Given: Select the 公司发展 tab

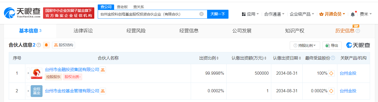Looking at the screenshot, I should tap(242, 31).
